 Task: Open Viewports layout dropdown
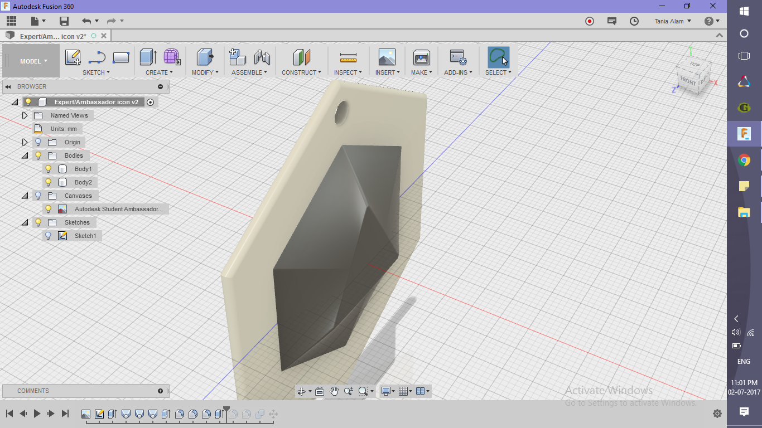coord(423,391)
